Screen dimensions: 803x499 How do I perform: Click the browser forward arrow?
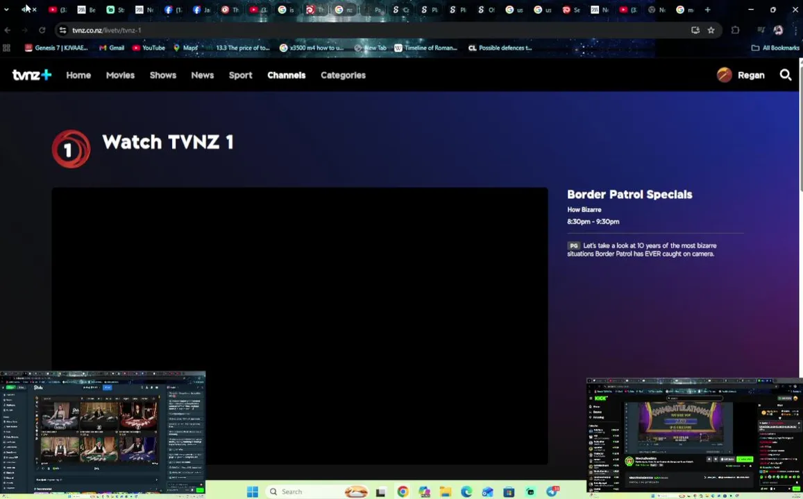(x=24, y=30)
